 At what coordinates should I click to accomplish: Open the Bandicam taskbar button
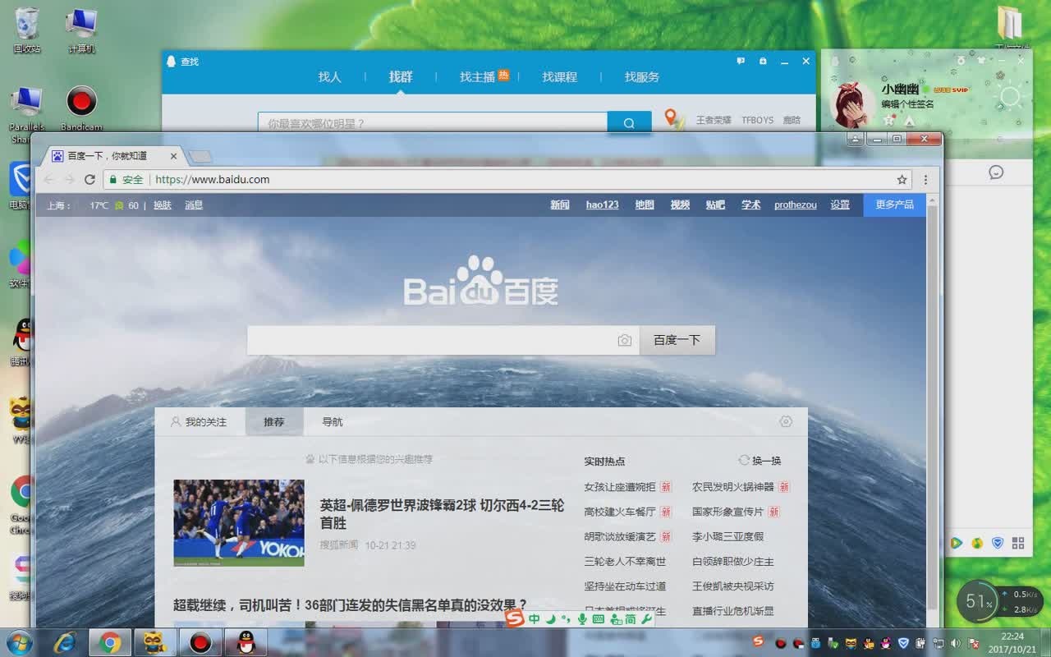(200, 642)
